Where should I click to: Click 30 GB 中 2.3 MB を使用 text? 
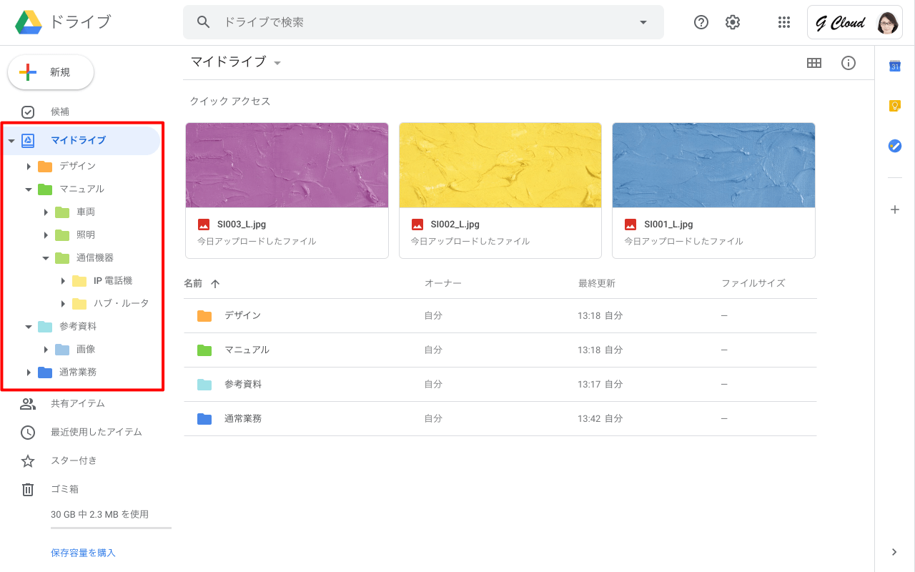pyautogui.click(x=100, y=514)
